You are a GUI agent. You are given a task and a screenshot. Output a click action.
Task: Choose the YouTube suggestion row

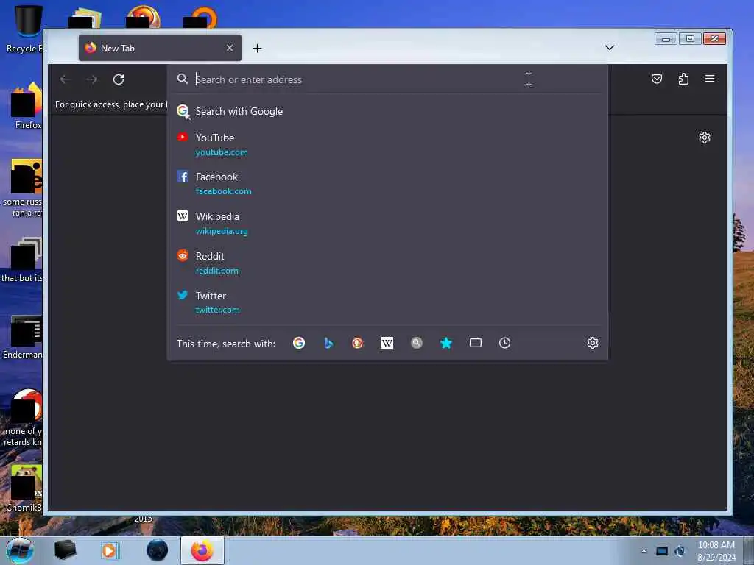click(387, 145)
